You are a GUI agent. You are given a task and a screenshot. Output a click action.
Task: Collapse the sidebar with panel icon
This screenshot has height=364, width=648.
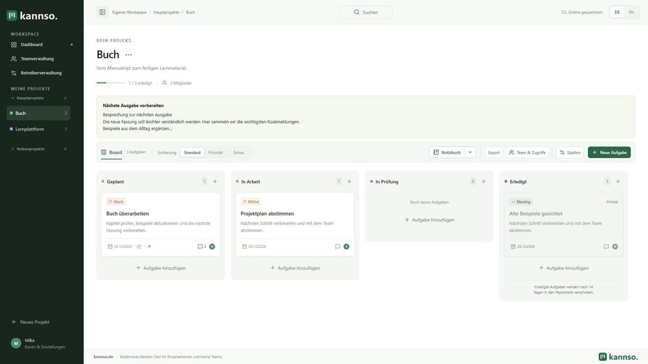tap(102, 12)
